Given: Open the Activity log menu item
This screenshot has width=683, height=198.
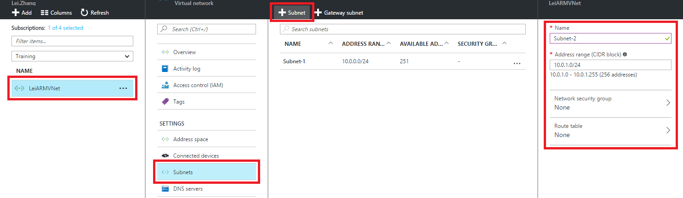Looking at the screenshot, I should pos(206,69).
